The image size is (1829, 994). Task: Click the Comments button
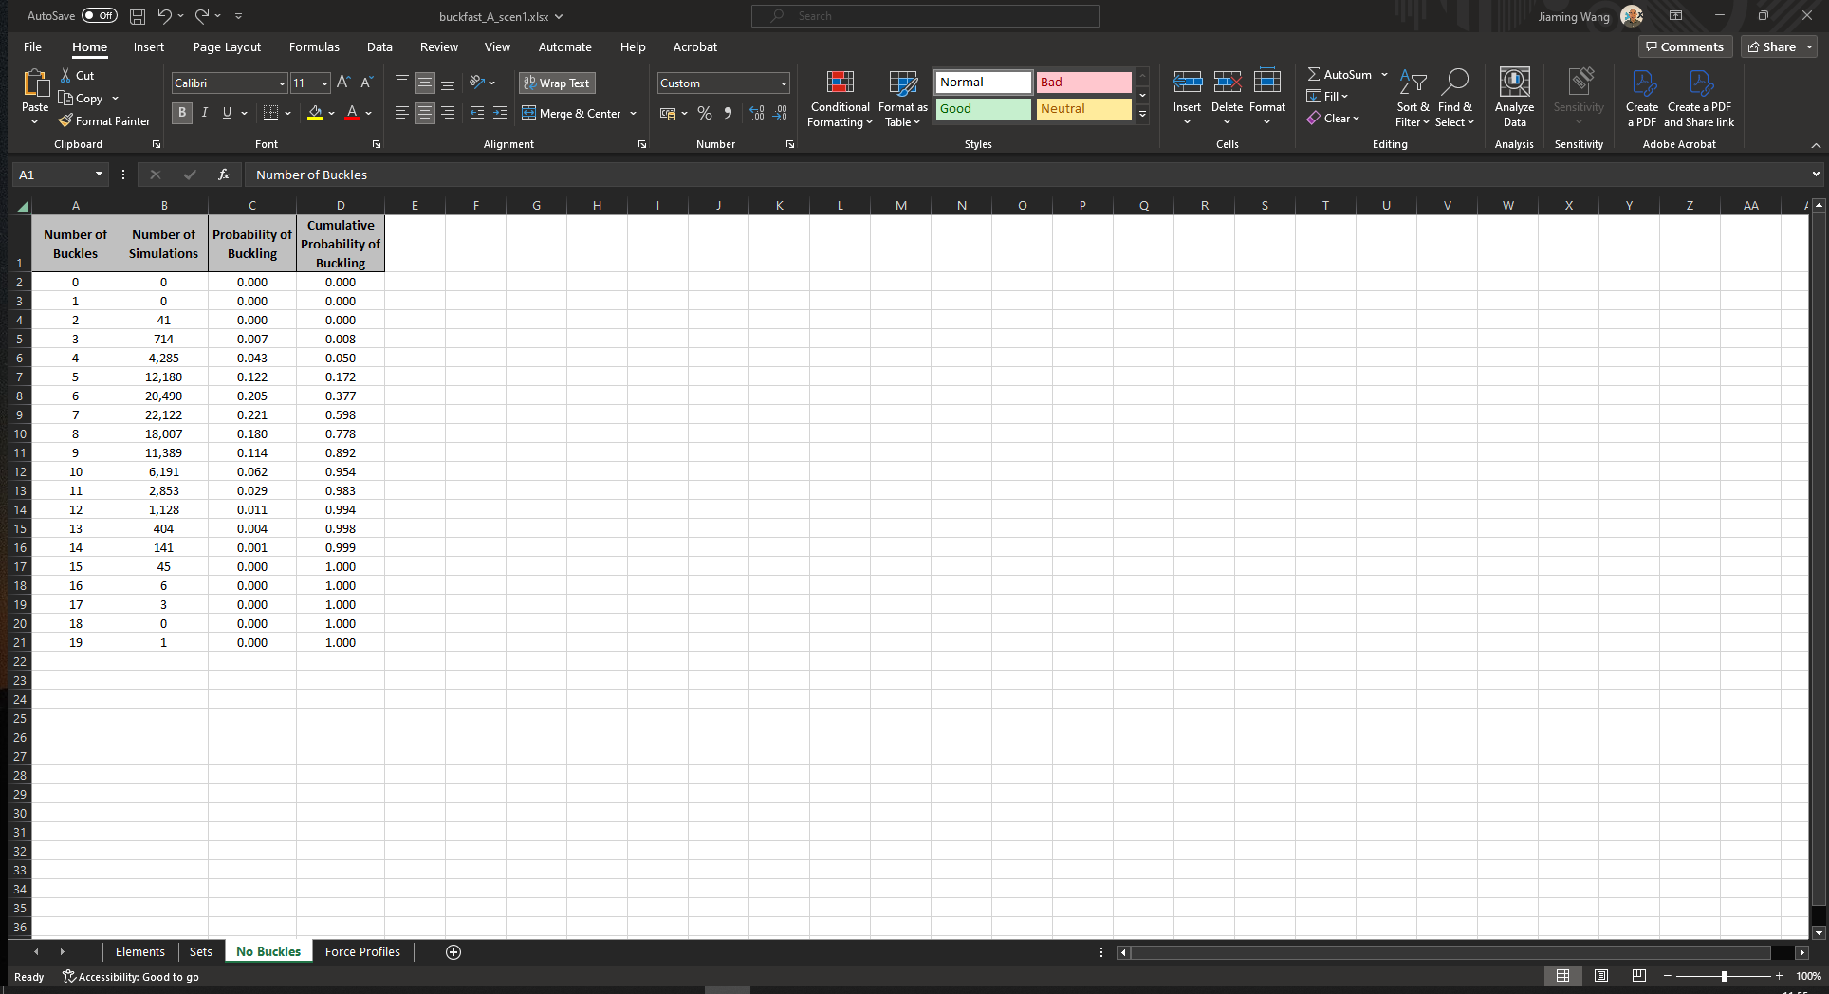pos(1685,47)
